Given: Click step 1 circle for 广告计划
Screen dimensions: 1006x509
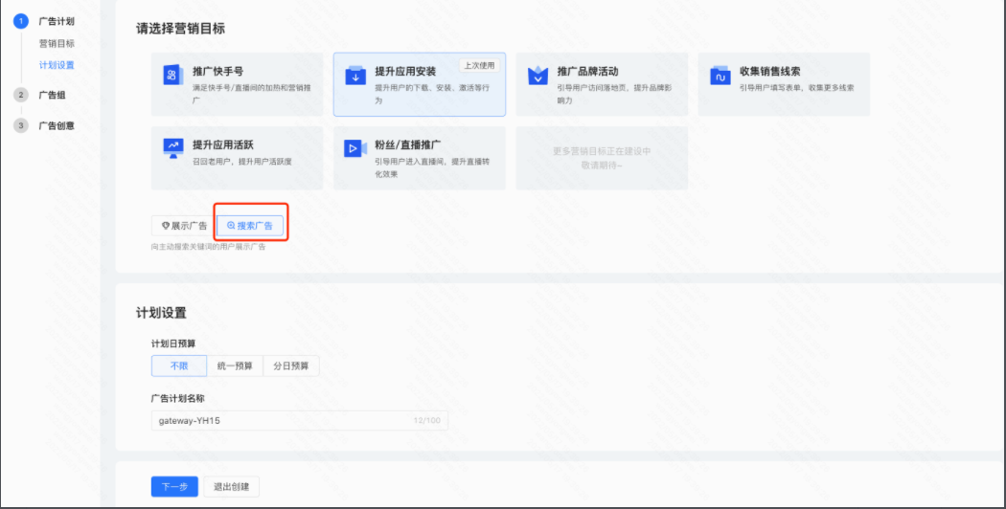Looking at the screenshot, I should (x=20, y=22).
